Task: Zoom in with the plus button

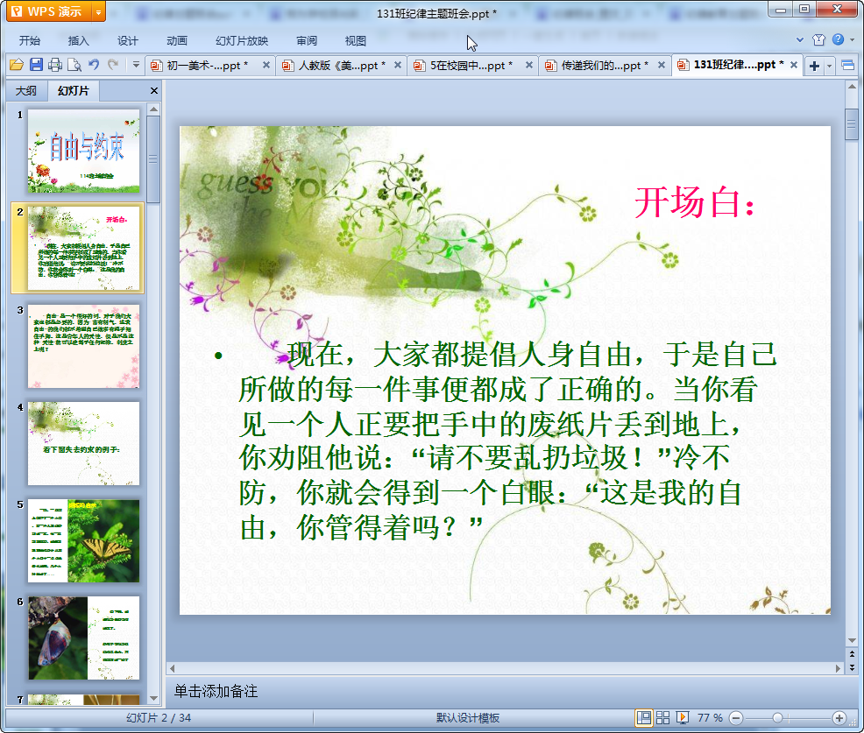Action: click(x=839, y=718)
